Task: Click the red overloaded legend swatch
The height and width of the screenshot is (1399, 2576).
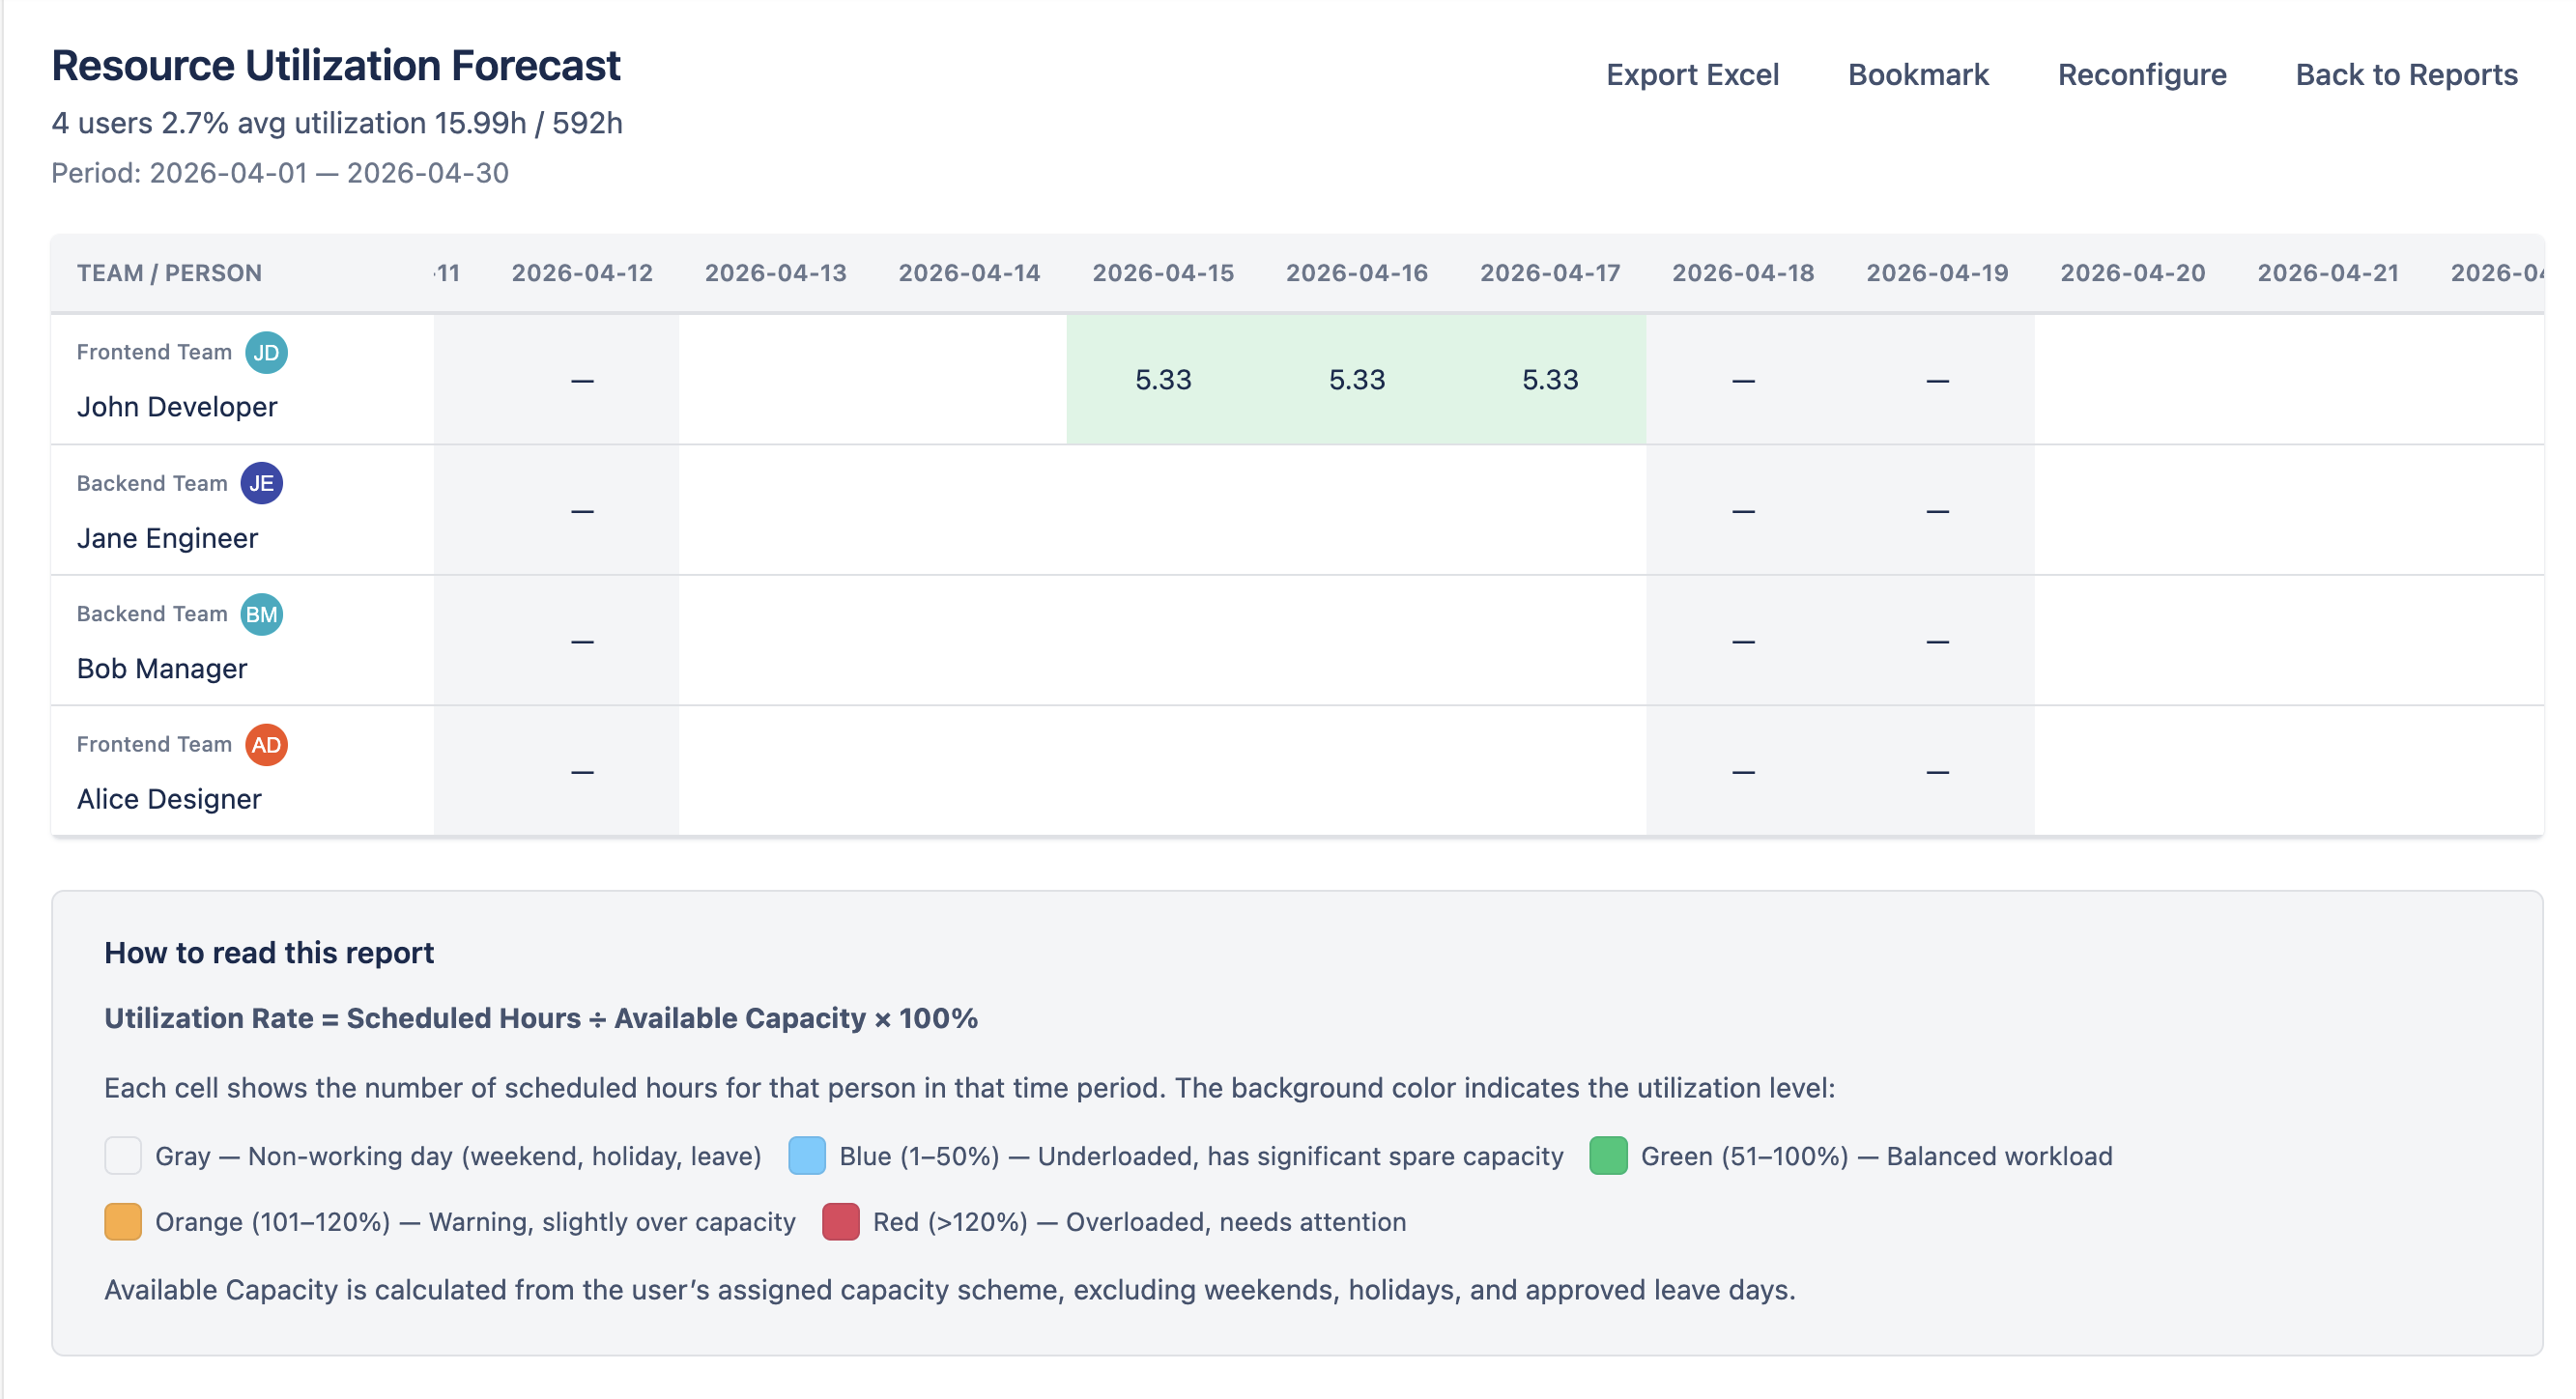Action: [840, 1222]
